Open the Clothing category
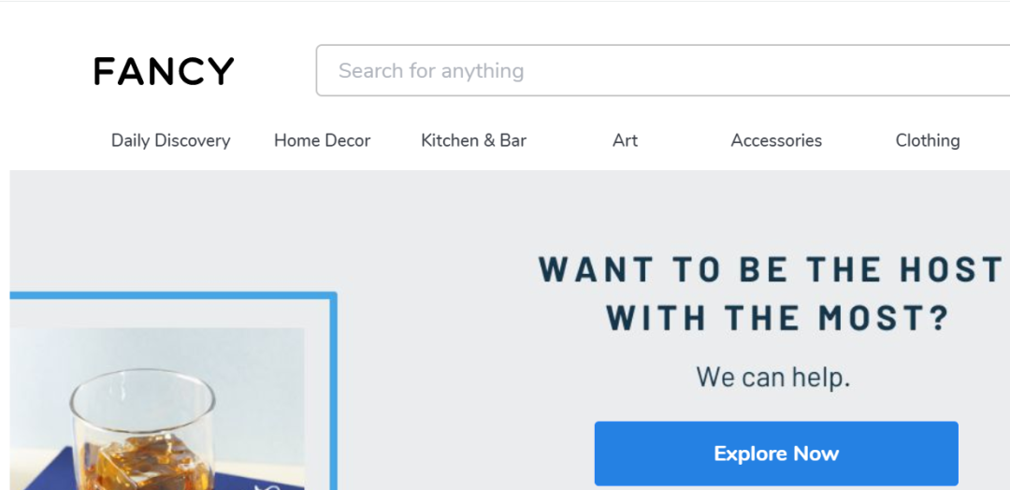 click(x=928, y=140)
